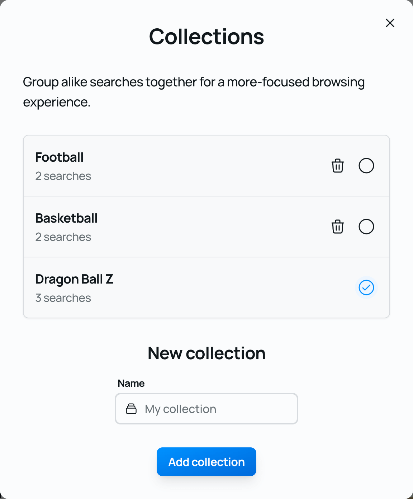Select the Basketball collection radio button
This screenshot has height=499, width=413.
point(366,227)
